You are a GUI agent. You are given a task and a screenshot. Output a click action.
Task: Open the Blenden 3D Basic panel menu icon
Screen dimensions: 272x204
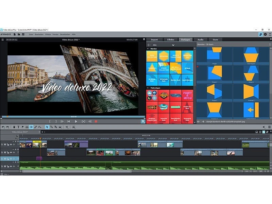pyautogui.click(x=270, y=44)
